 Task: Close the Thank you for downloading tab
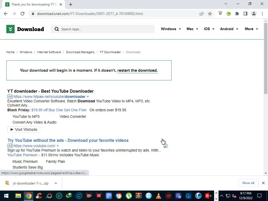coord(61,4)
